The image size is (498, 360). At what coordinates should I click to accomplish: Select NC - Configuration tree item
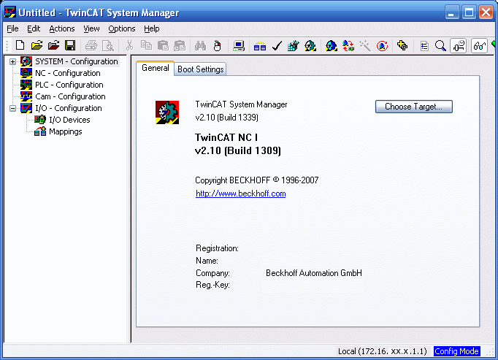coord(68,73)
